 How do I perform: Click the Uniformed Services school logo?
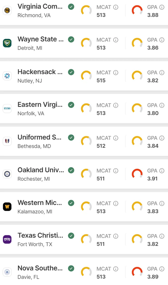7,141
